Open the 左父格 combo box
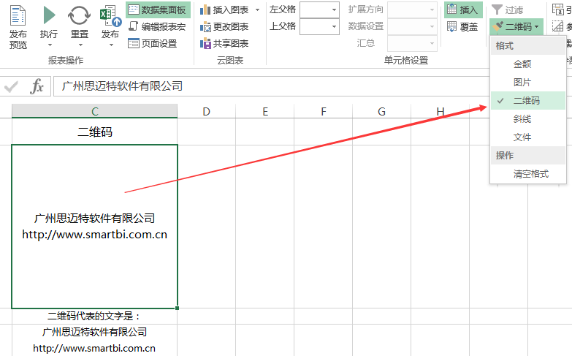Screen dimensions: 572x356 319,10
